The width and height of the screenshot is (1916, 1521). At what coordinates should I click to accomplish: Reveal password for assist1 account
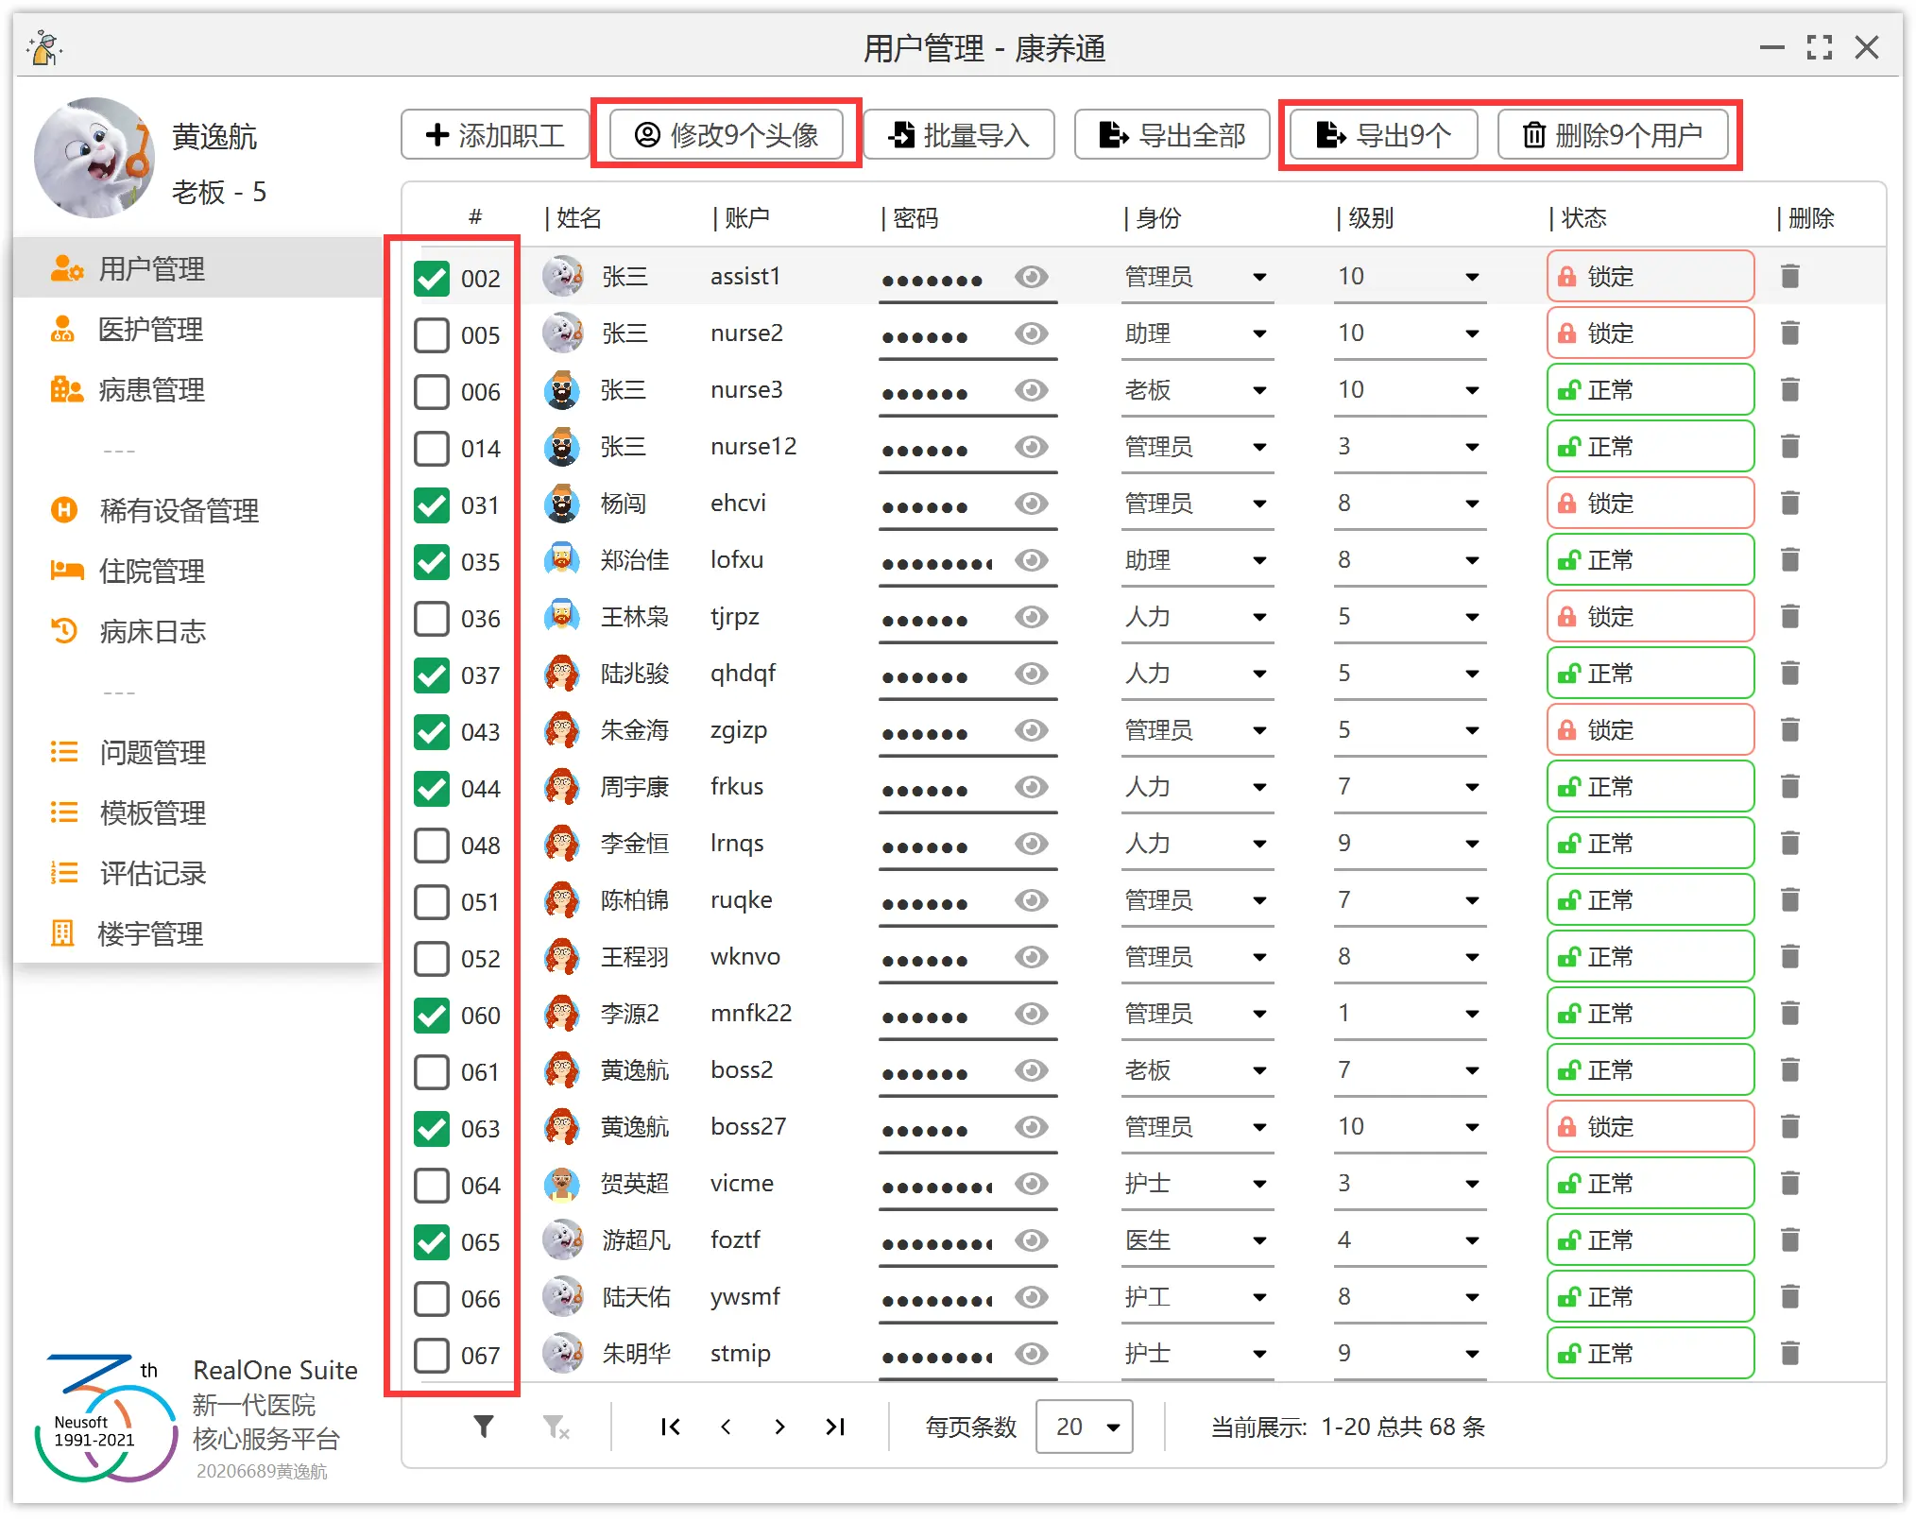[x=1031, y=277]
